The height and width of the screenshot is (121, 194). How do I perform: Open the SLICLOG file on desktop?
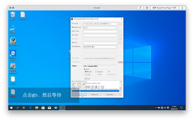(23, 15)
